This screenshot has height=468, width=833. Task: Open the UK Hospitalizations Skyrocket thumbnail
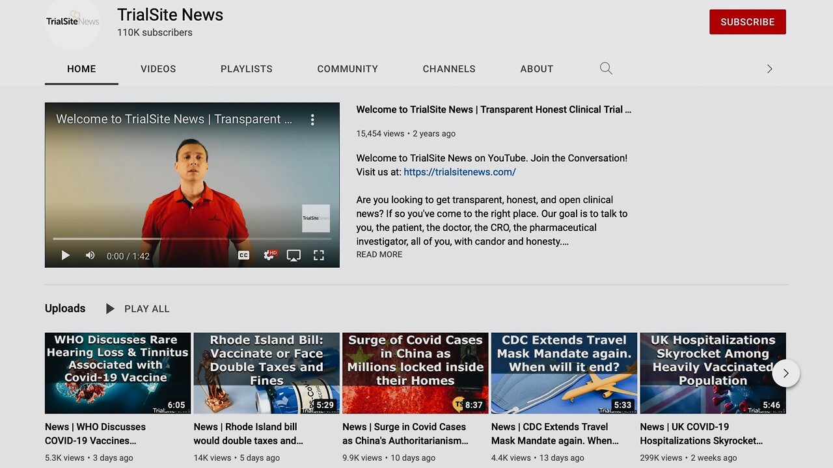point(713,373)
